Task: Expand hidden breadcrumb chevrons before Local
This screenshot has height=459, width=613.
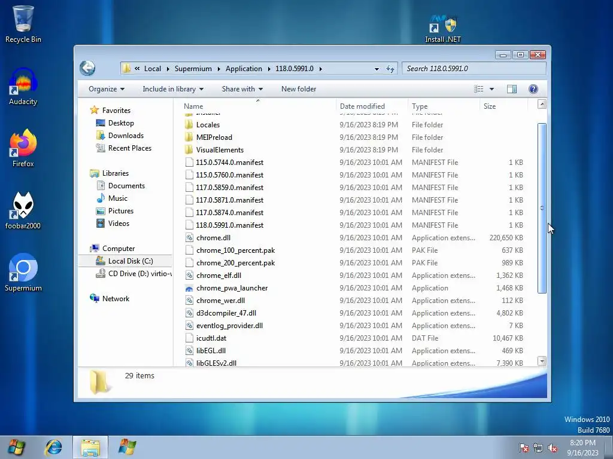Action: (x=137, y=68)
